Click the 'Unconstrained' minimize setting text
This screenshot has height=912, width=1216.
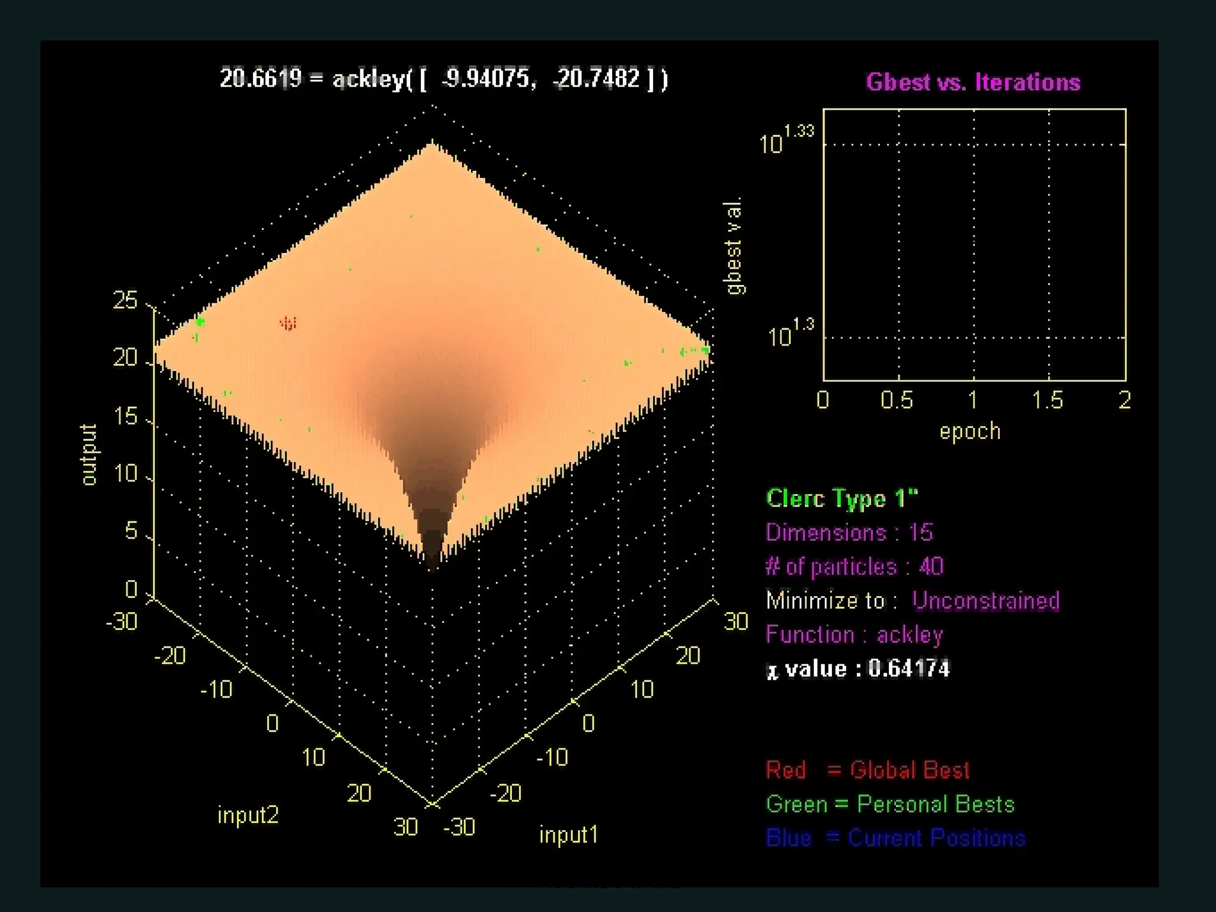coord(986,600)
